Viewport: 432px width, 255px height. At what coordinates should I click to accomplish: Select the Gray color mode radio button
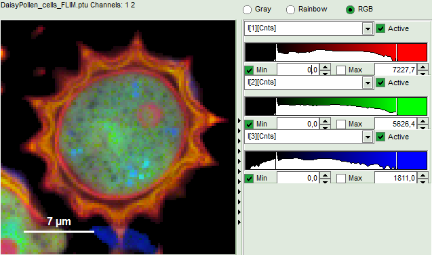247,9
